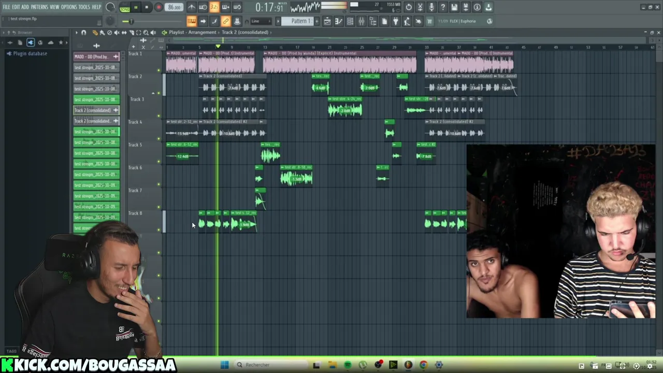This screenshot has height=373, width=663.
Task: Open the HELP menu
Action: pos(96,7)
